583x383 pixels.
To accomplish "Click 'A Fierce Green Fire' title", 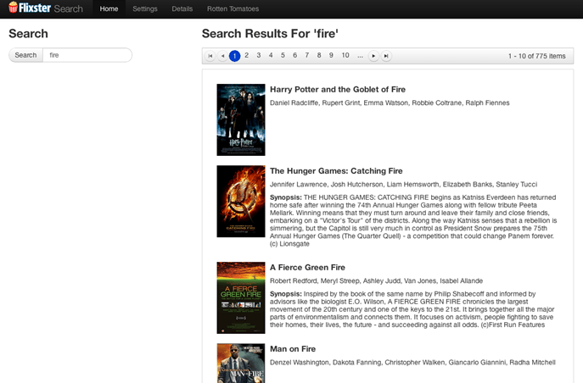I will coord(307,268).
